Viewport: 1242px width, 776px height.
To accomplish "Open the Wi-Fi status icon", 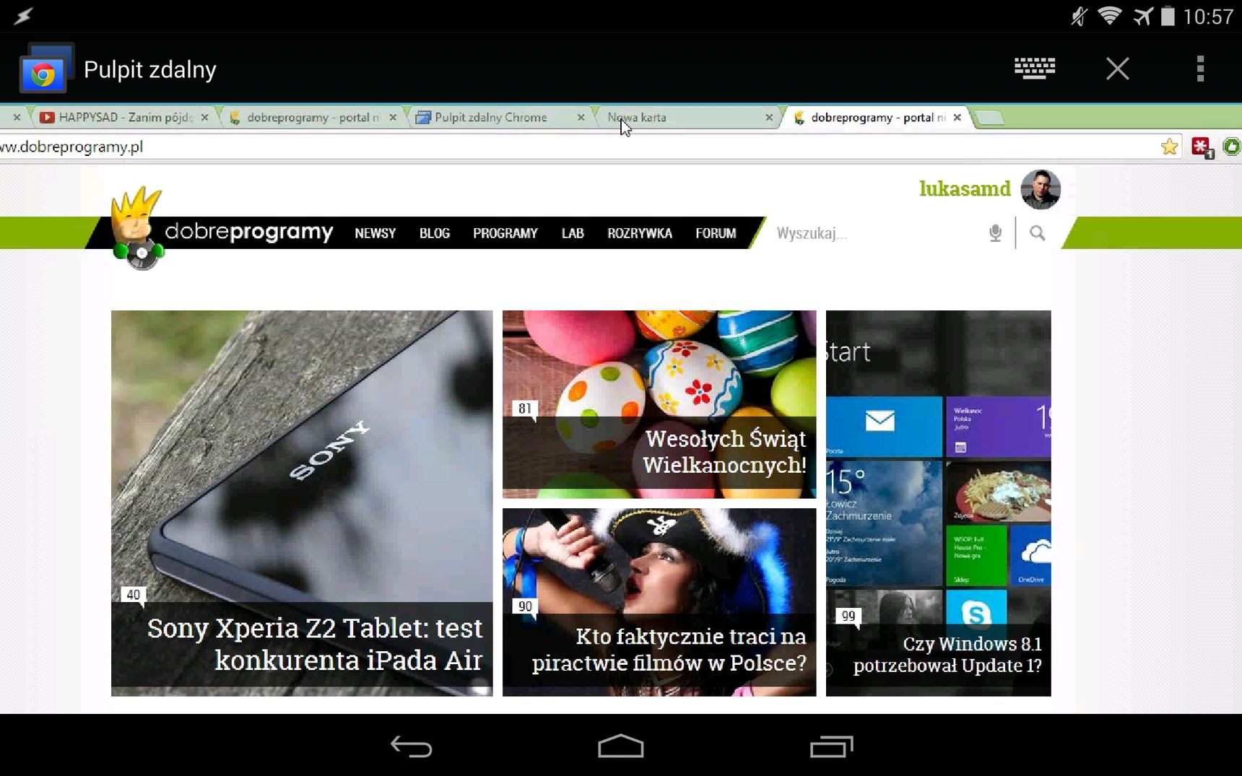I will tap(1109, 16).
